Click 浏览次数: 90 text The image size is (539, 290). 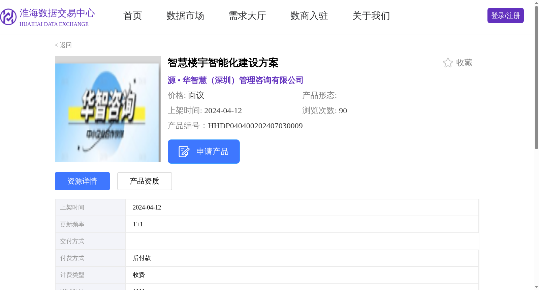(x=324, y=110)
